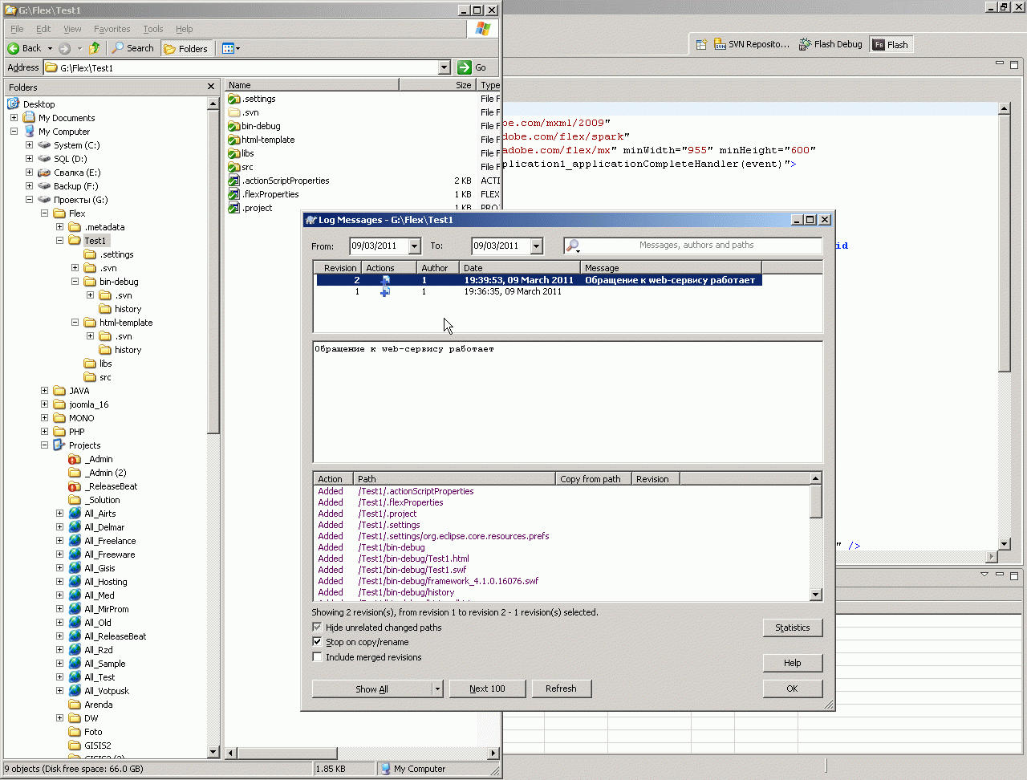
Task: Click the modified action icon for revision 2
Action: pyautogui.click(x=385, y=280)
